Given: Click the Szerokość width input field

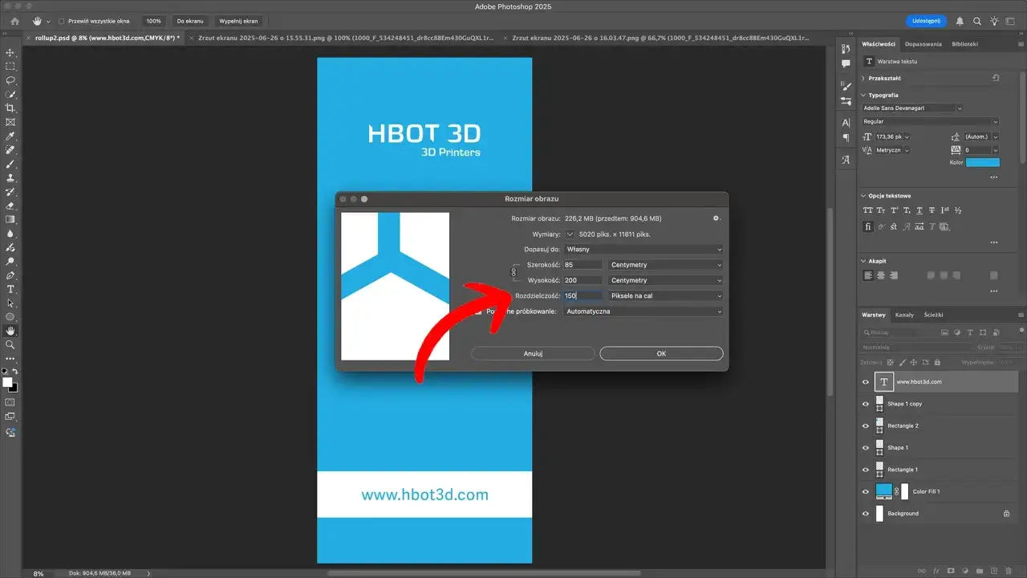Looking at the screenshot, I should (583, 265).
